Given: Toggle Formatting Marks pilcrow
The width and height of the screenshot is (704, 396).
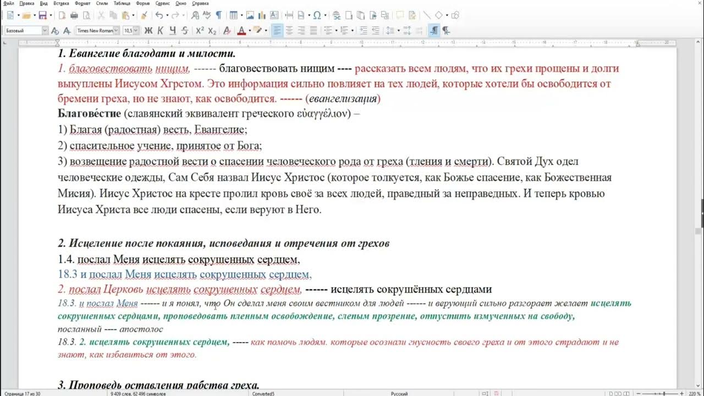Looking at the screenshot, I should [218, 15].
